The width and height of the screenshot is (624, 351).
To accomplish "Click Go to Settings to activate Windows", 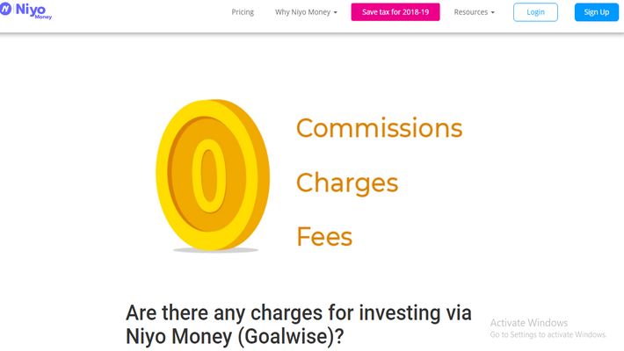I will point(548,334).
